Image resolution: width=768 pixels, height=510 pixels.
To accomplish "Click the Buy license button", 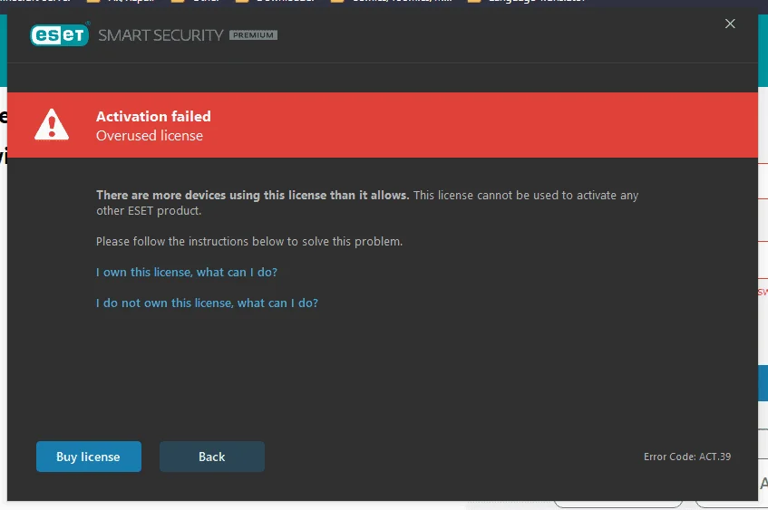I will click(x=89, y=457).
